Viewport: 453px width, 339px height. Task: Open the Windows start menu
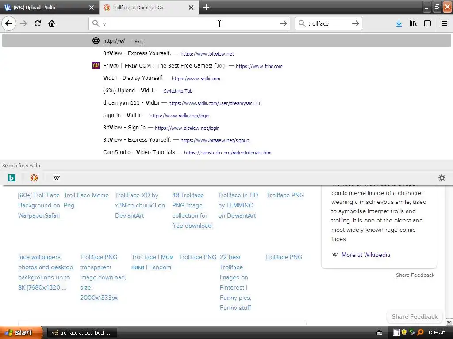pyautogui.click(x=21, y=332)
